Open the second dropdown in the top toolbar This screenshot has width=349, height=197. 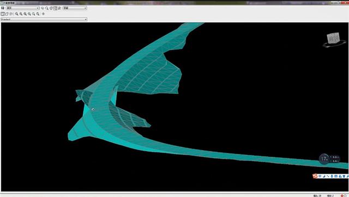pyautogui.click(x=75, y=8)
